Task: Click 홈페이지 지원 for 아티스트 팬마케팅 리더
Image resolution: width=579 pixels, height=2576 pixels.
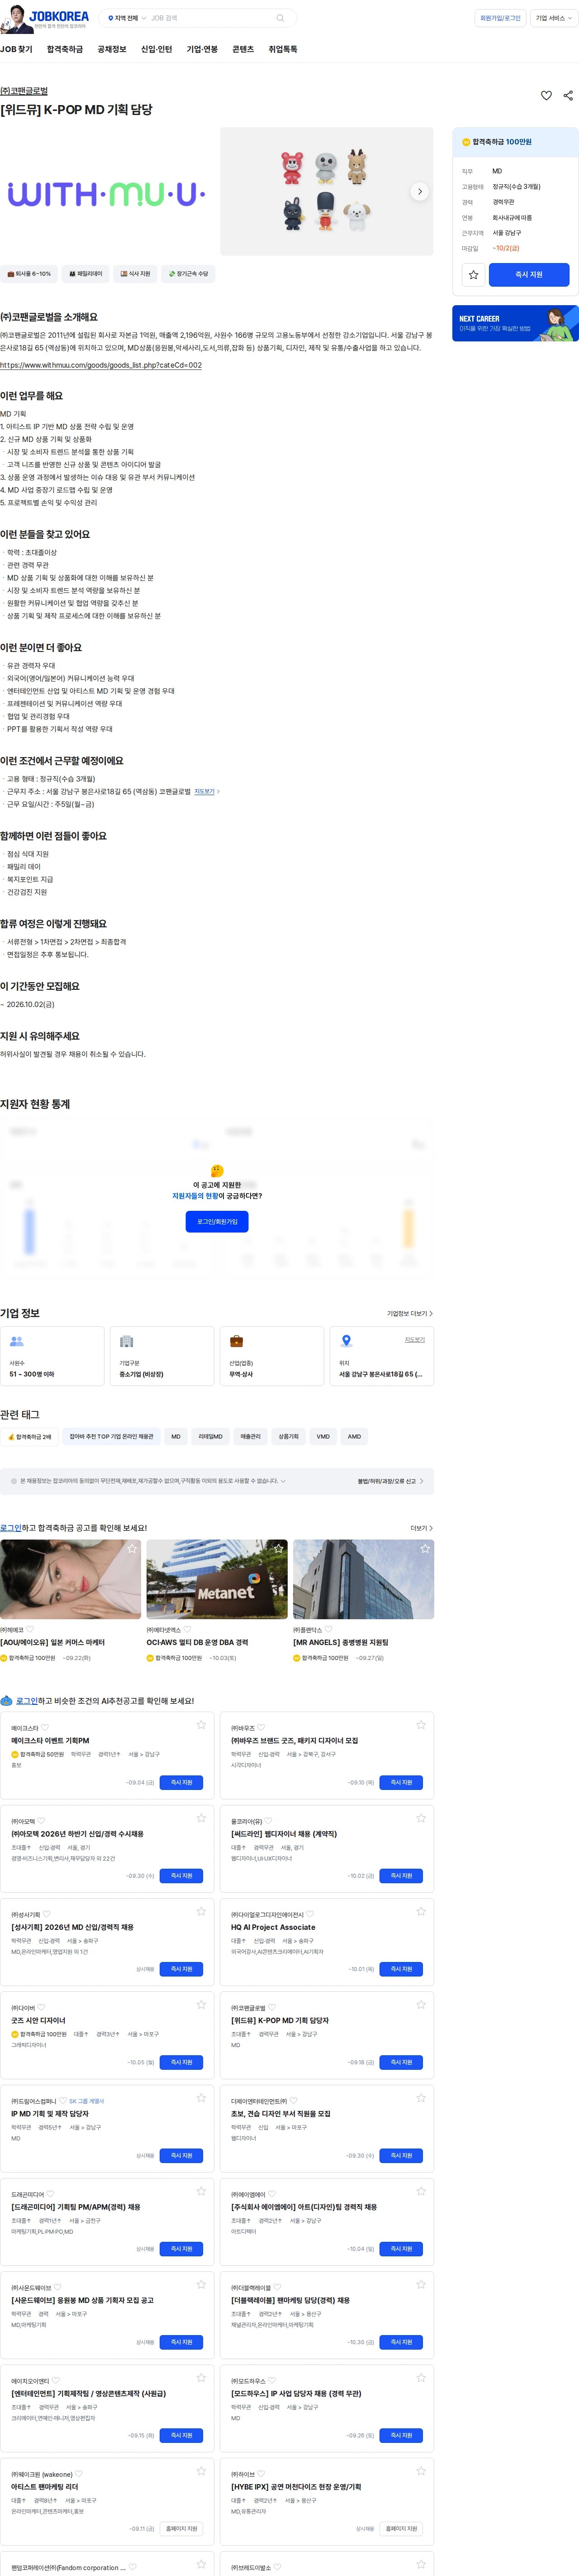Action: pos(182,2529)
